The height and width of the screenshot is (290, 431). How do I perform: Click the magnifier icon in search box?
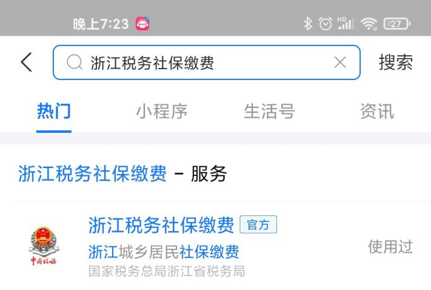click(x=75, y=62)
